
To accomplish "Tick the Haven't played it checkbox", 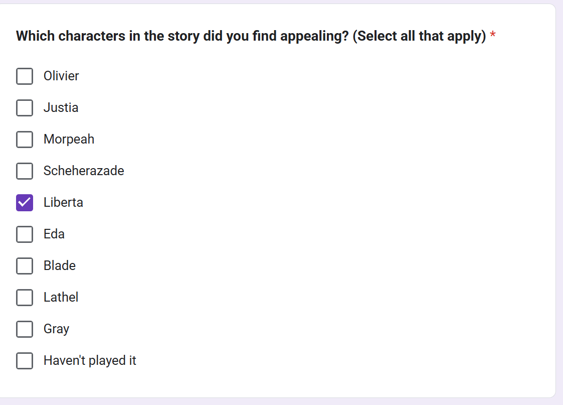I will pos(25,361).
